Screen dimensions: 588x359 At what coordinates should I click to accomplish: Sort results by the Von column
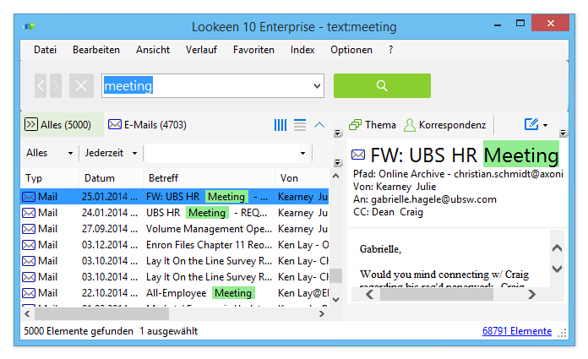point(302,178)
